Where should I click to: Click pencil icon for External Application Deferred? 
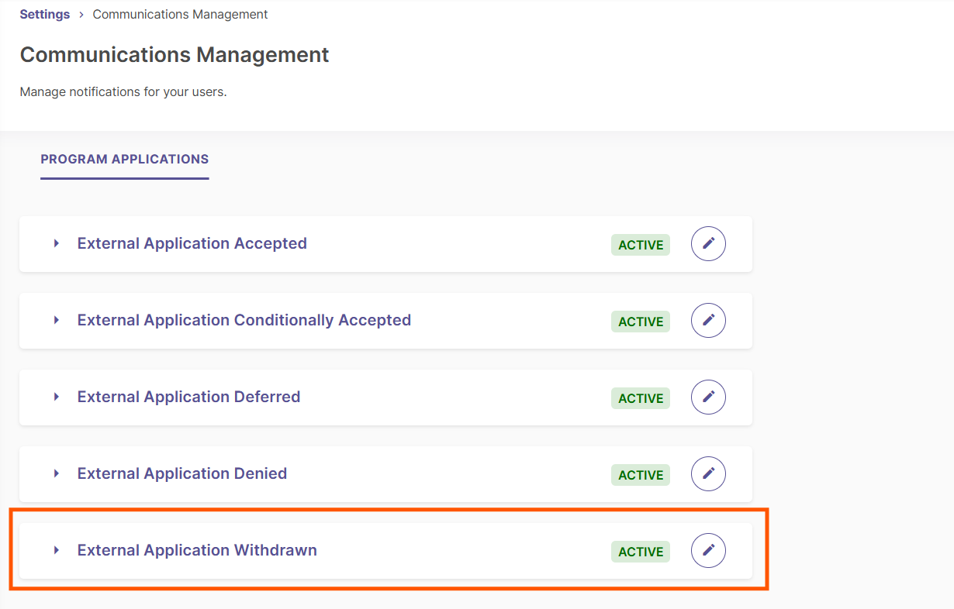click(708, 397)
